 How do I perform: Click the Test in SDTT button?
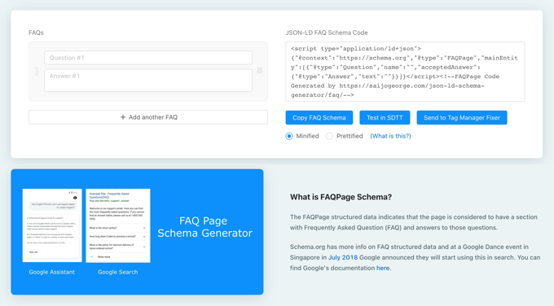tap(385, 118)
